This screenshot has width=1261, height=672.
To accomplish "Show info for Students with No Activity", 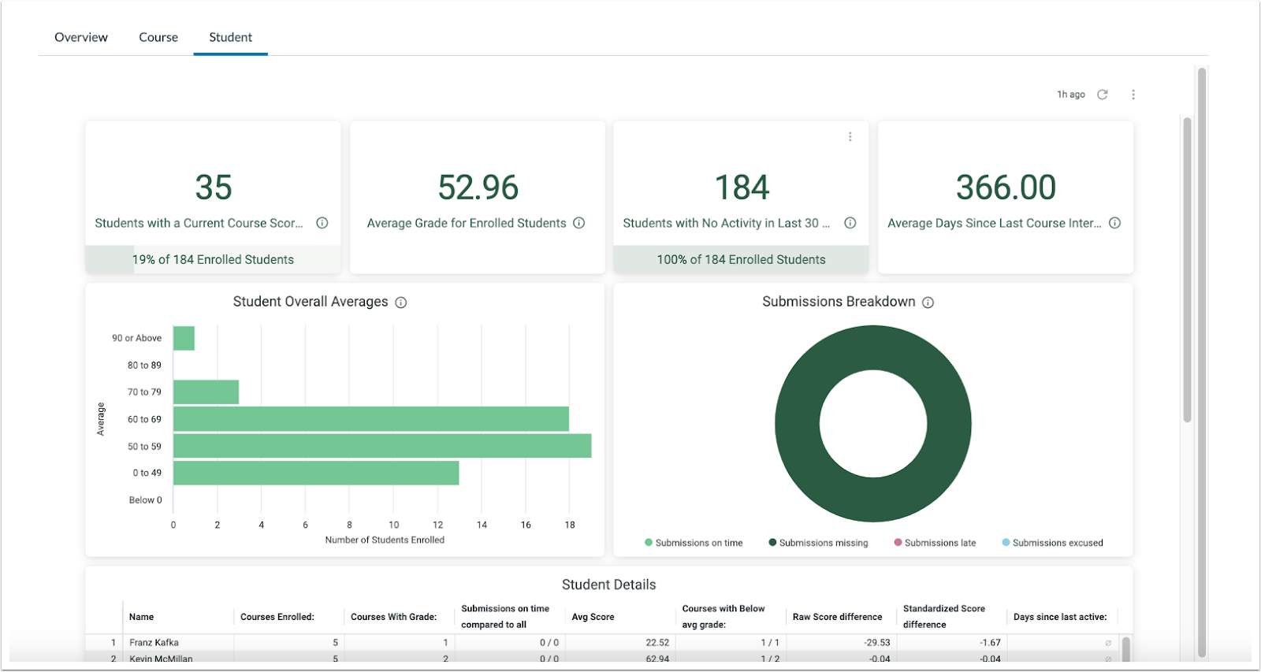I will [x=850, y=223].
